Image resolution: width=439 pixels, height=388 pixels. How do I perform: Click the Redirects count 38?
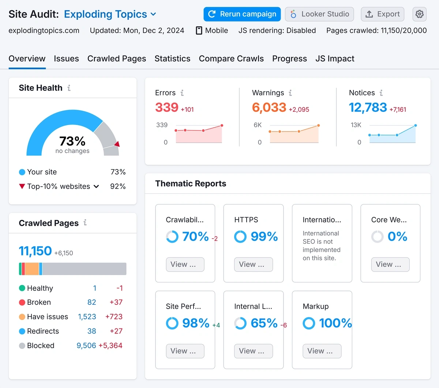91,331
